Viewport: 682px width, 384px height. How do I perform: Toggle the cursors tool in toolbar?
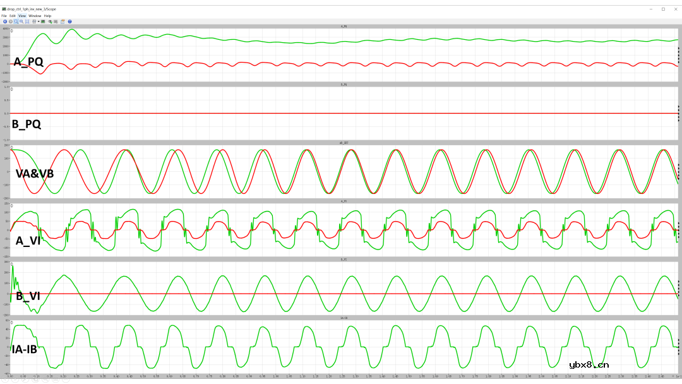[x=34, y=21]
